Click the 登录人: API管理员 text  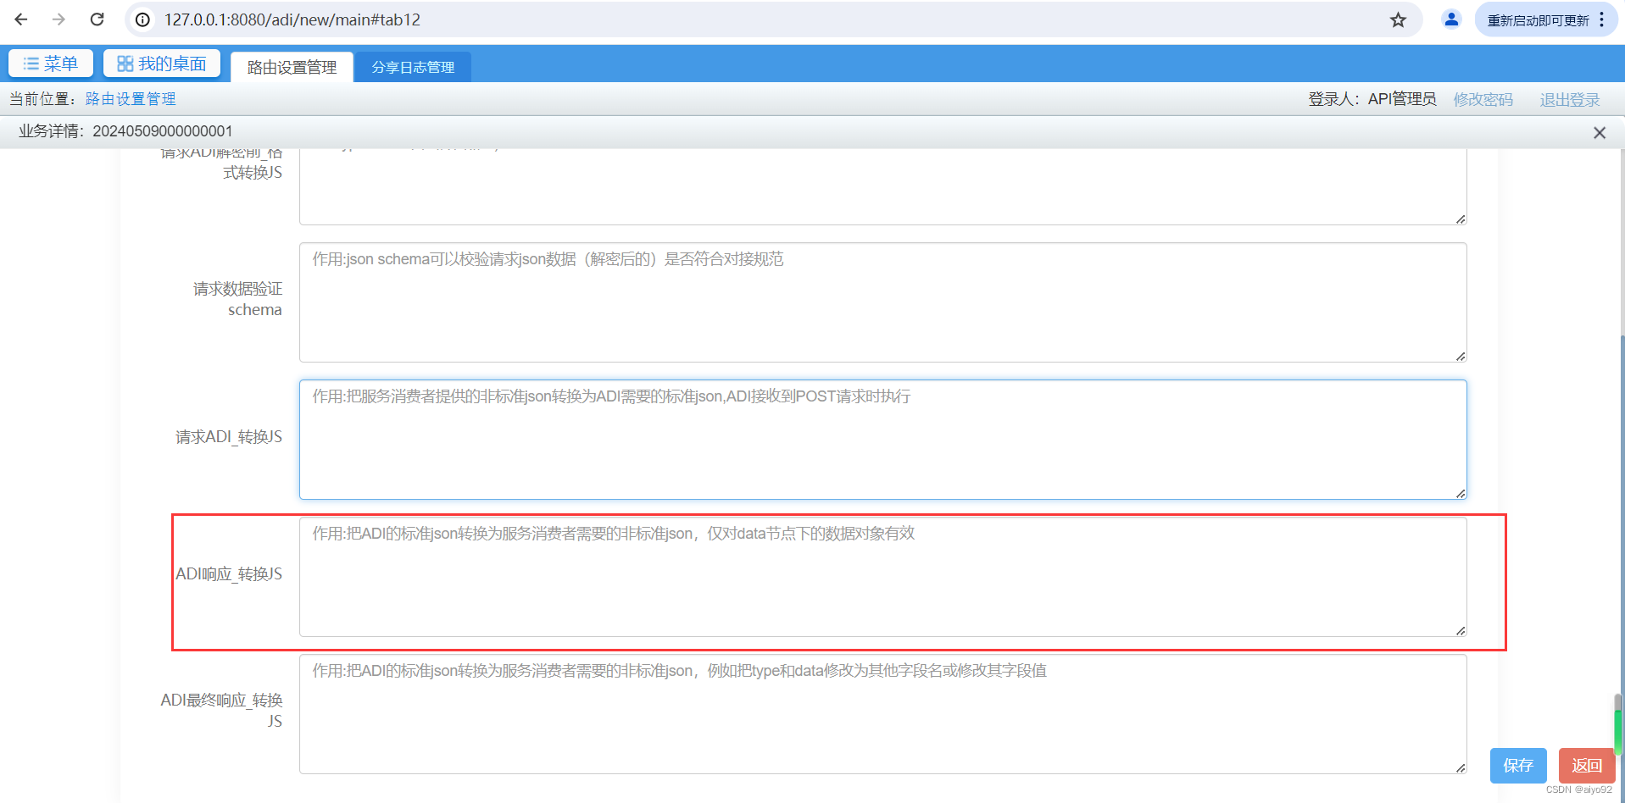click(1372, 99)
